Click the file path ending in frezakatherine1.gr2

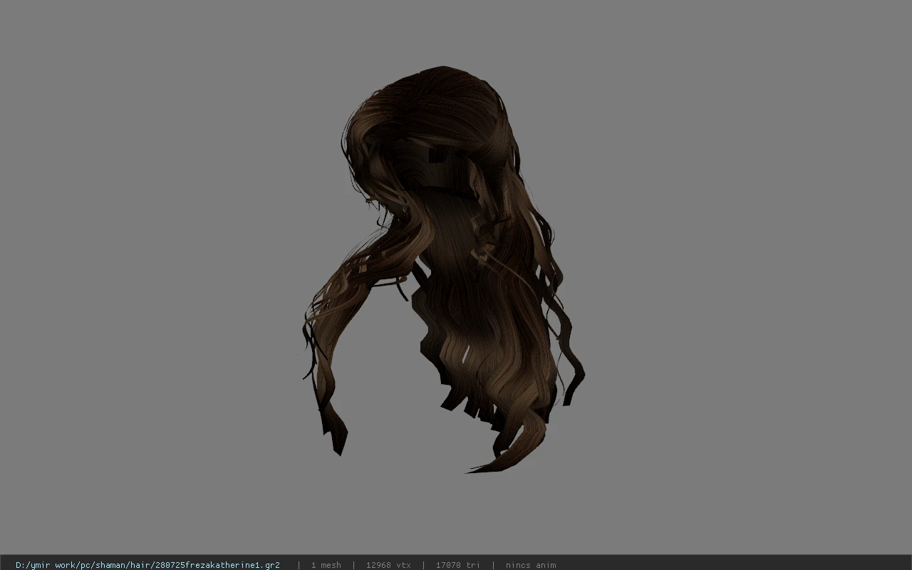coord(147,565)
